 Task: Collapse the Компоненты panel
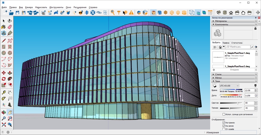coord(213,24)
